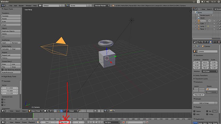
Task: Click the outliner horizontal scrollbar
Action: [202, 39]
